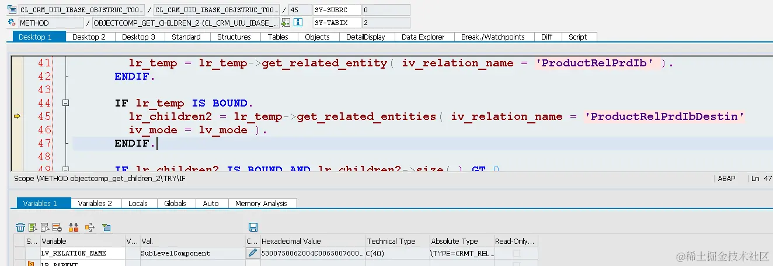Select the Auto tab
The height and width of the screenshot is (266, 773).
pyautogui.click(x=211, y=203)
